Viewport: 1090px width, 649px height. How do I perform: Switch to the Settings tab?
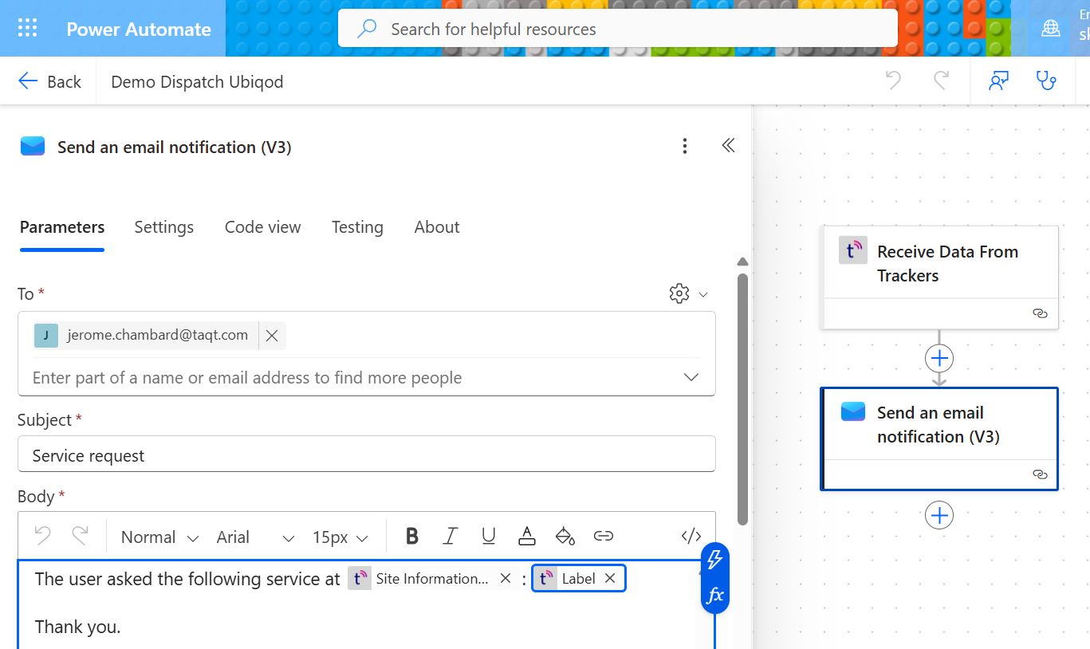click(x=164, y=227)
